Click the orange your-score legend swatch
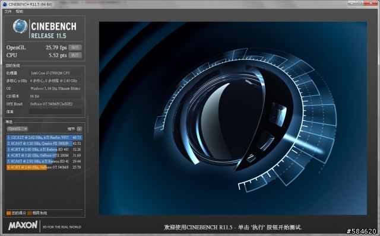This screenshot has width=380, height=236. pyautogui.click(x=9, y=213)
